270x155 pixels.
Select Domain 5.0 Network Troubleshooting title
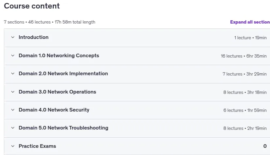(63, 128)
